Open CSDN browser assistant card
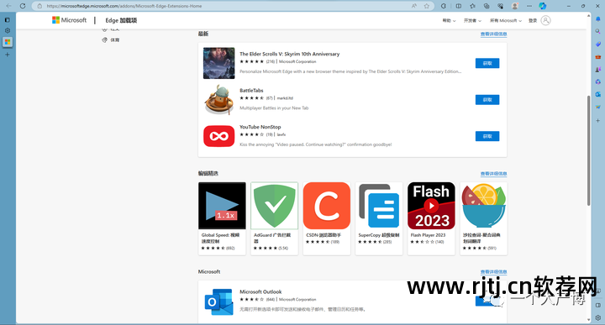This screenshot has height=325, width=605. pyautogui.click(x=327, y=218)
